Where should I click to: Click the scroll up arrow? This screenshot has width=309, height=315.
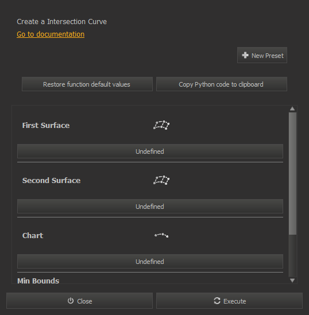click(x=292, y=108)
